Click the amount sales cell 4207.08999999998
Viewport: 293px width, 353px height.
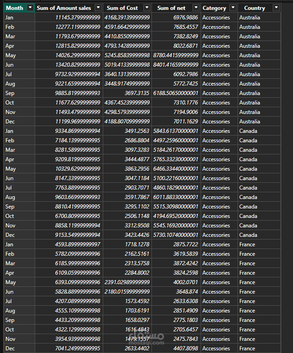[69, 301]
